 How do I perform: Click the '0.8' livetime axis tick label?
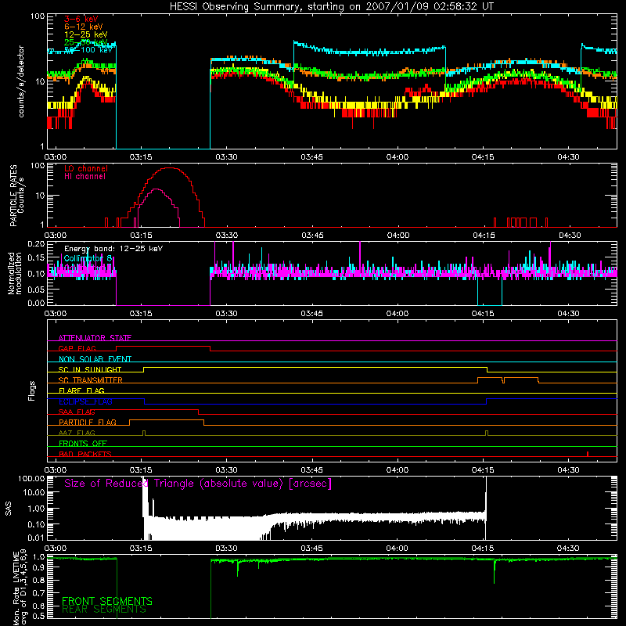coord(38,581)
